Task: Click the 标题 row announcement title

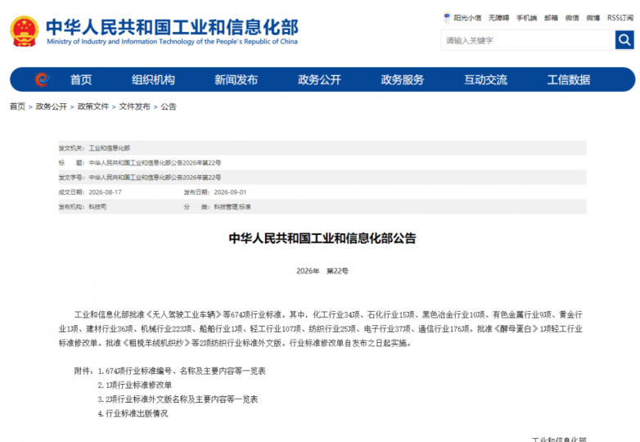Action: coord(155,163)
